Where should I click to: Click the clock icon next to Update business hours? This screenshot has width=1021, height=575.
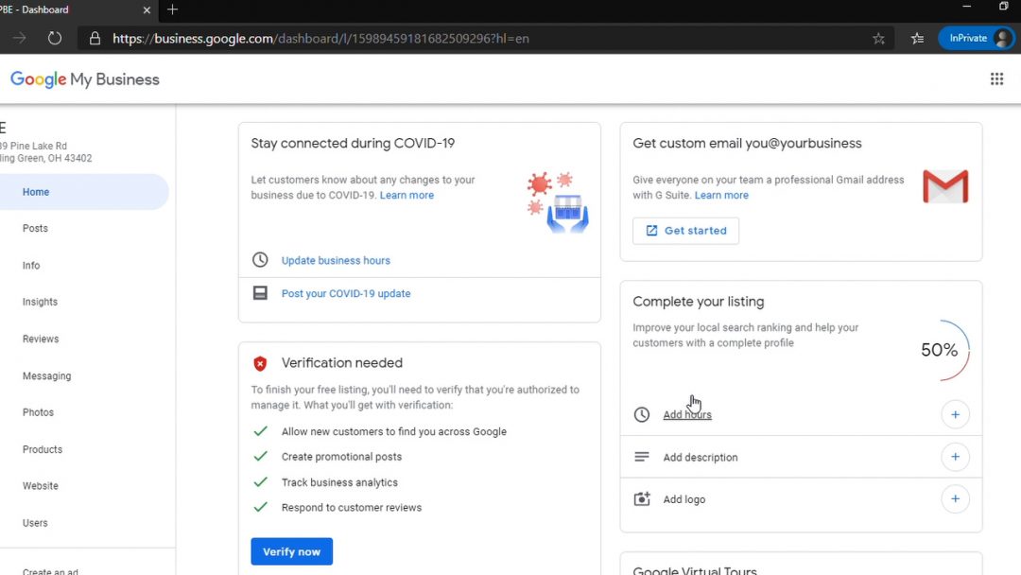[260, 260]
